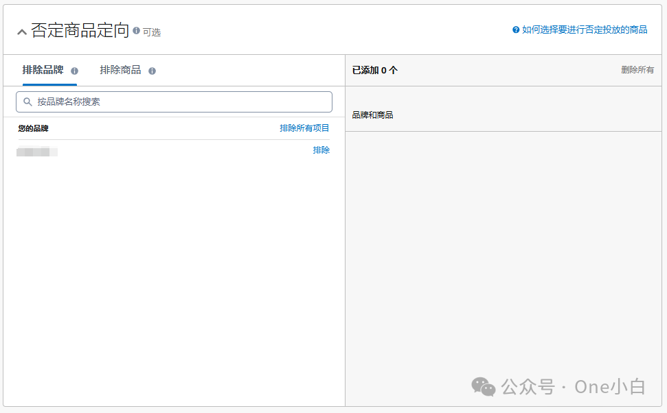Image resolution: width=667 pixels, height=413 pixels.
Task: Click info icon beside 可选 label
Action: 136,31
